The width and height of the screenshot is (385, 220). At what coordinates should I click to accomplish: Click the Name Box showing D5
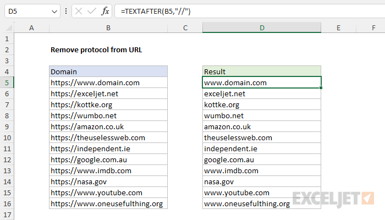click(x=32, y=11)
